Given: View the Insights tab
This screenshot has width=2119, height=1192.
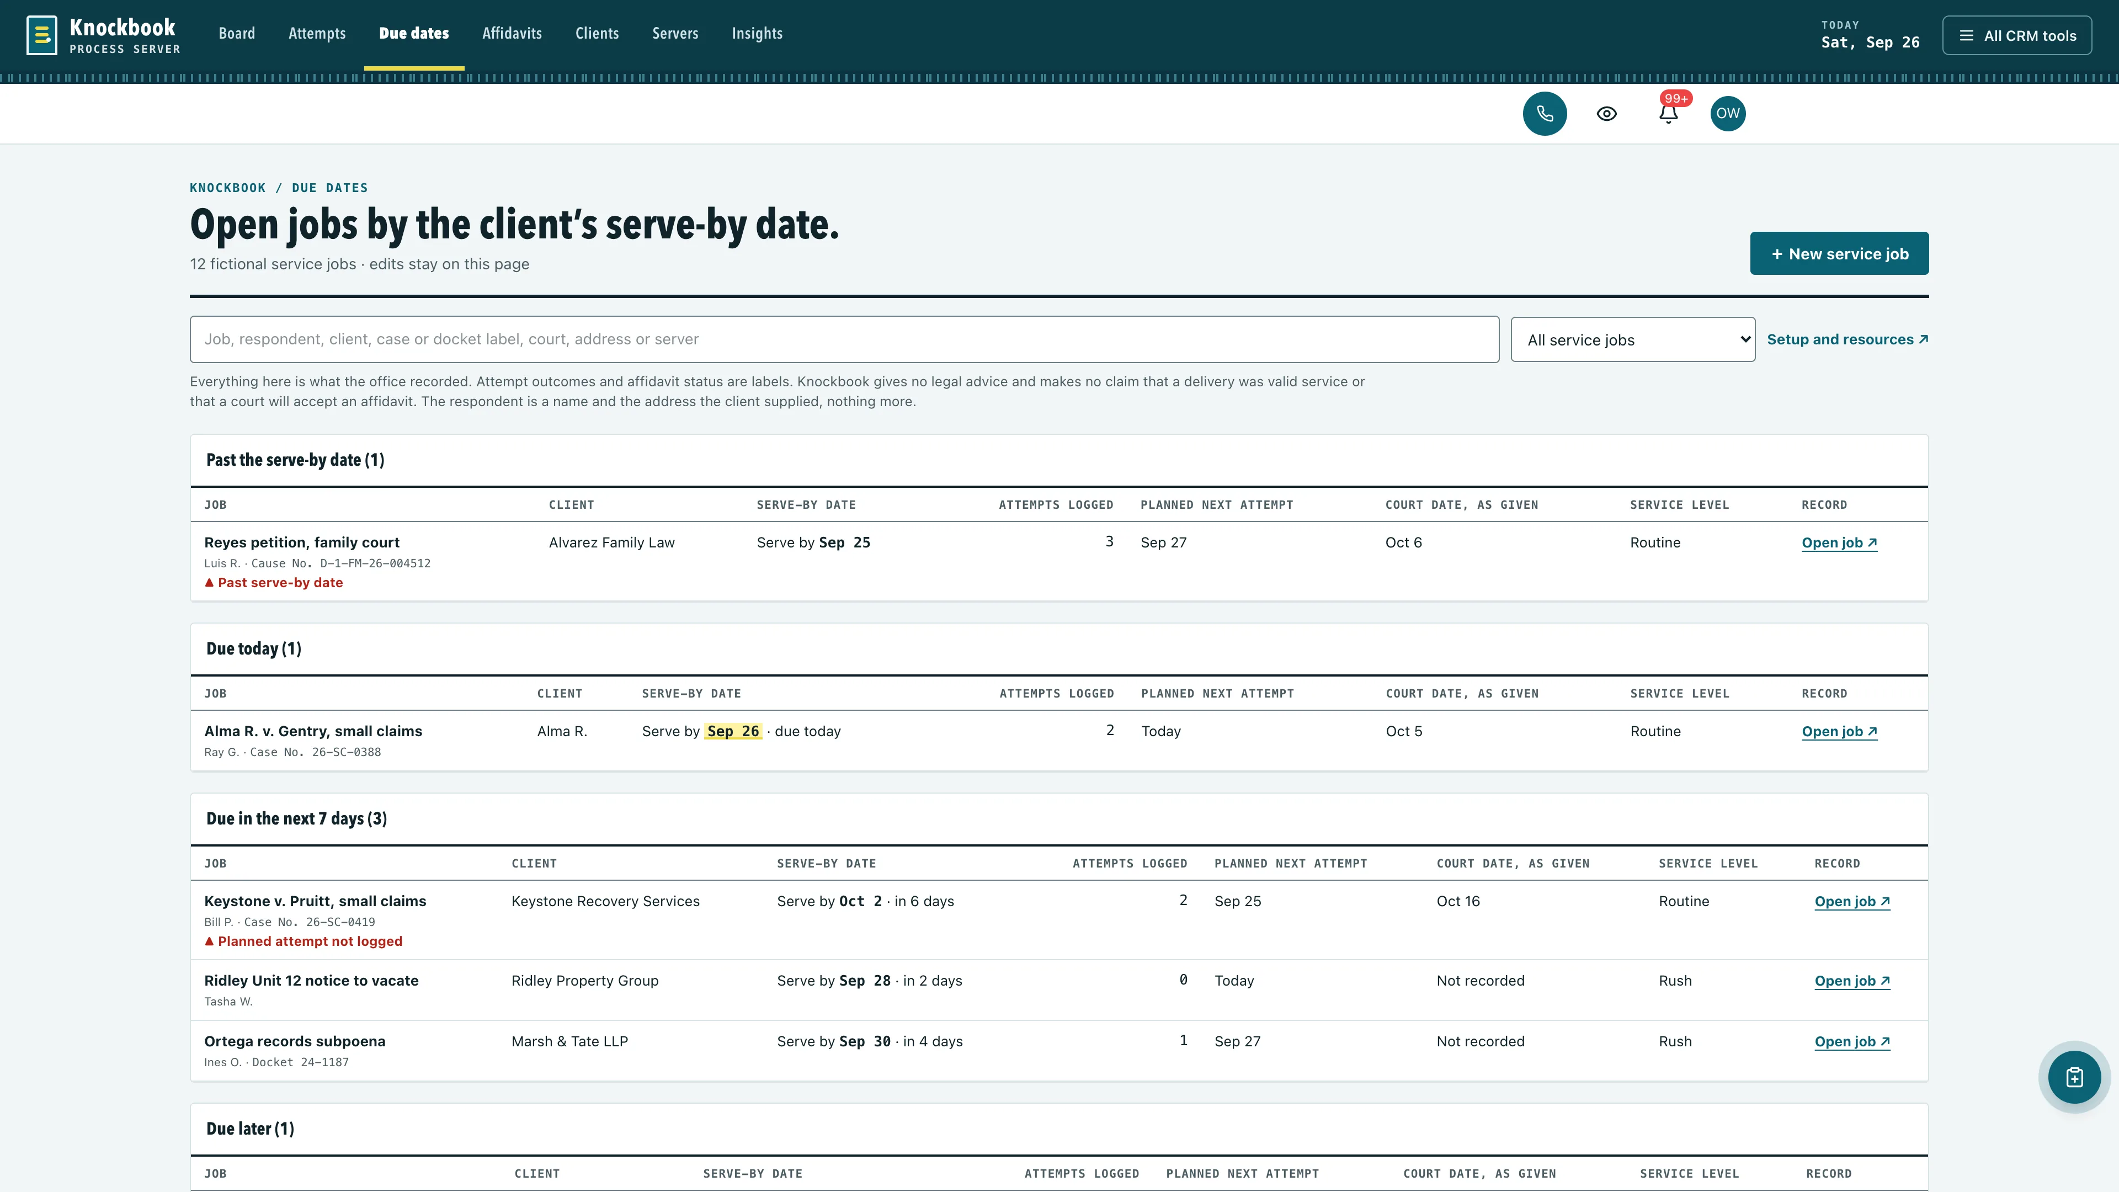Looking at the screenshot, I should tap(757, 34).
